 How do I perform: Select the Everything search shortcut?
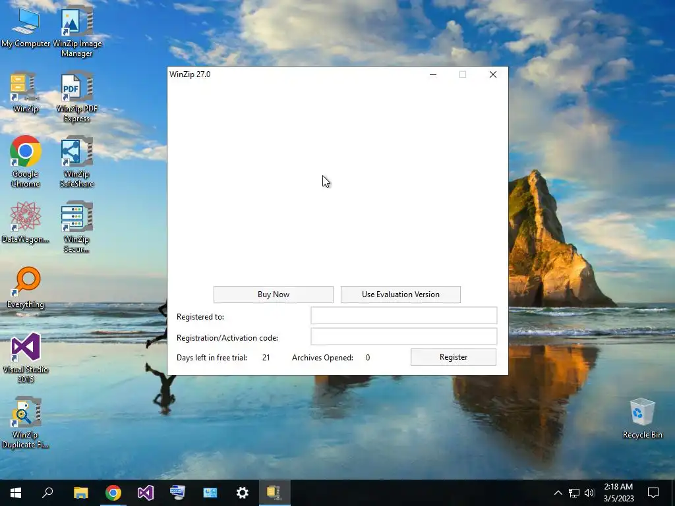(x=26, y=287)
